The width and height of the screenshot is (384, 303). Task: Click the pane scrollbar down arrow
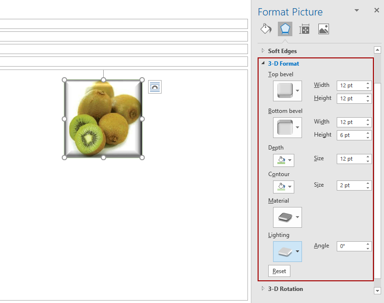point(377,291)
